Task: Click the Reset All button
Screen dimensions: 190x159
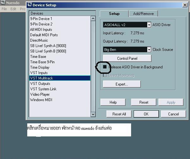Action: pos(119,114)
